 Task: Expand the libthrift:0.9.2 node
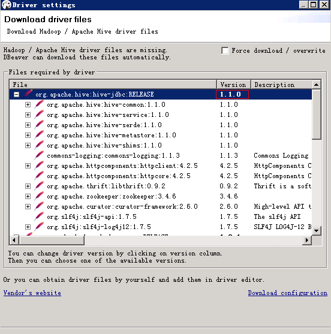pos(28,186)
